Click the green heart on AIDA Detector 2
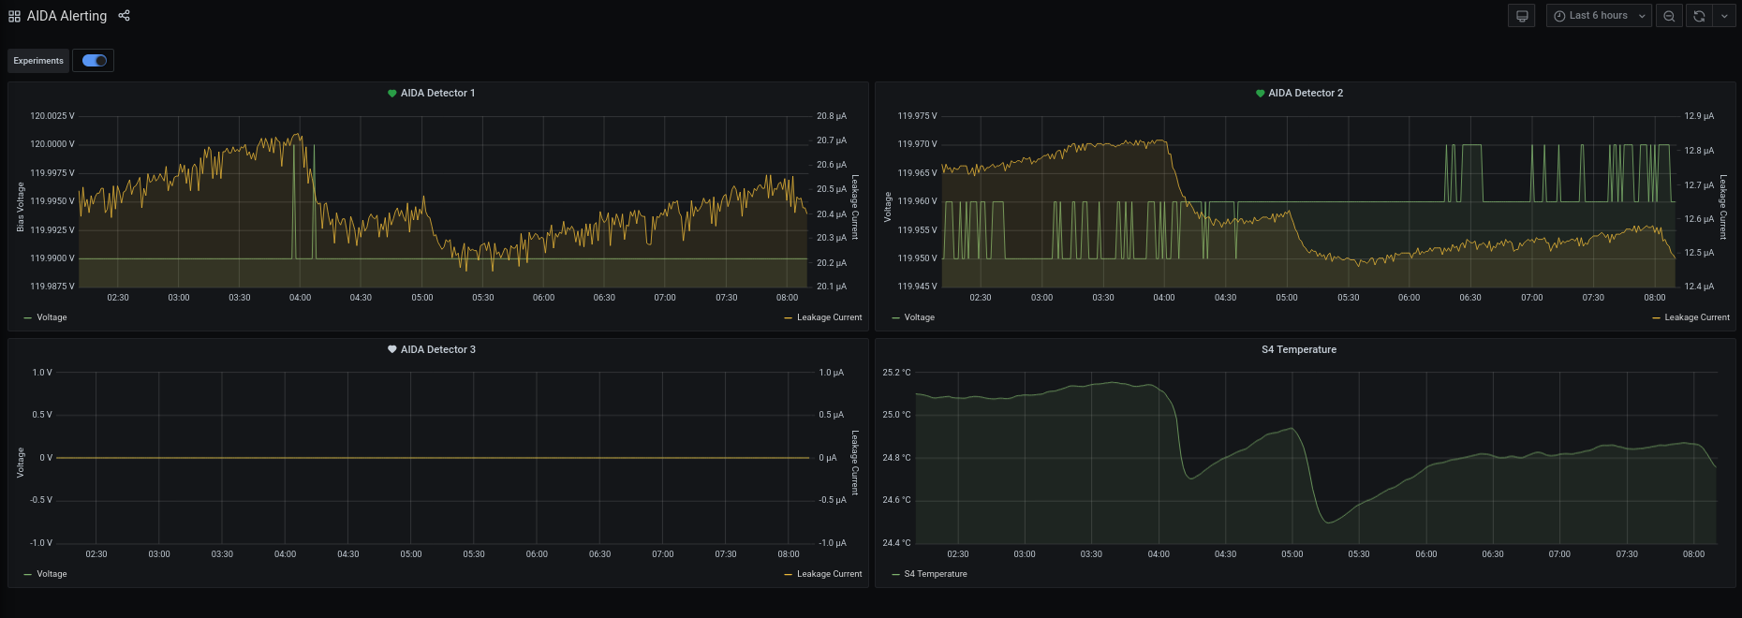Image resolution: width=1742 pixels, height=618 pixels. (1261, 94)
